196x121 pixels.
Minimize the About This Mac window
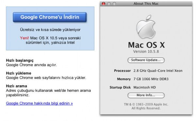109,4
